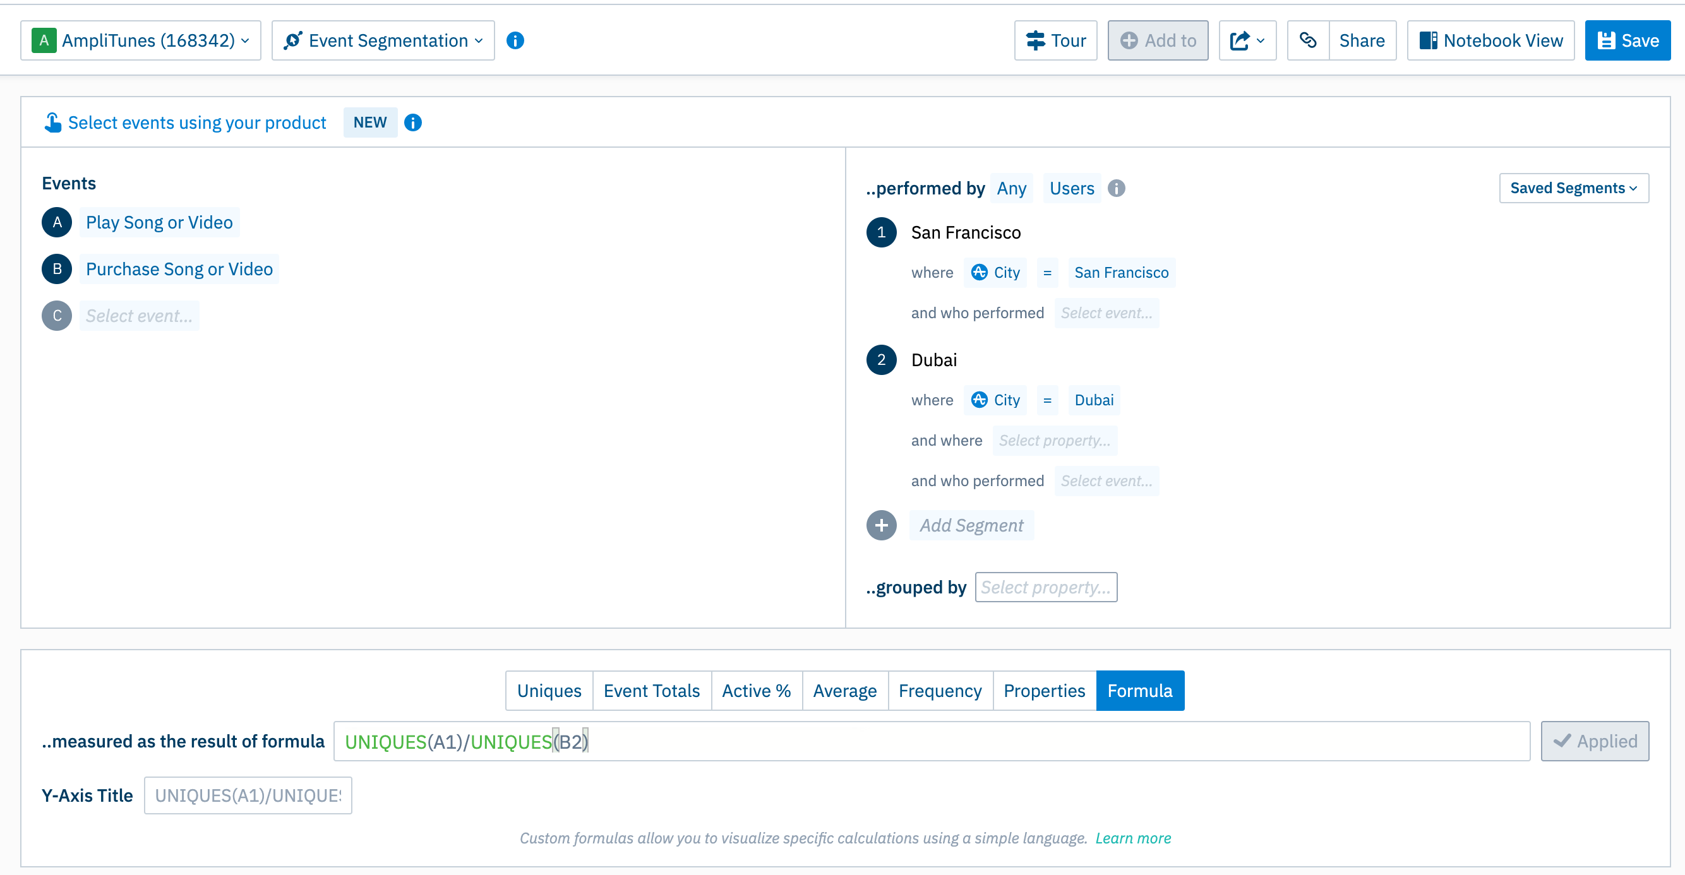This screenshot has width=1685, height=875.
Task: Open the AmpliTunes project dropdown
Action: (141, 40)
